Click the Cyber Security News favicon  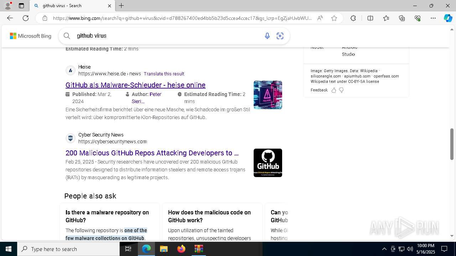point(71,138)
